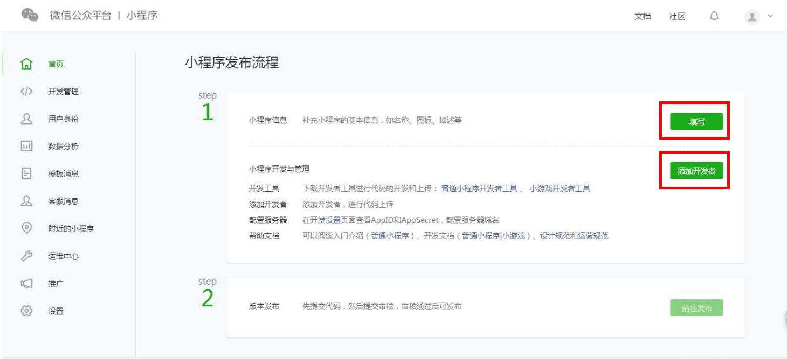Open the 开发设置 page link
Screen dimensions: 787x359
[325, 220]
